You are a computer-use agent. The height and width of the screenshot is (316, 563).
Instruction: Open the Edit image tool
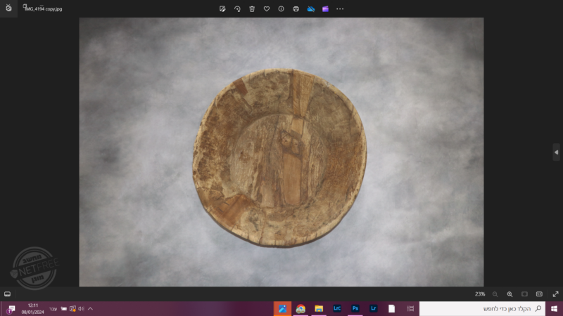[222, 9]
